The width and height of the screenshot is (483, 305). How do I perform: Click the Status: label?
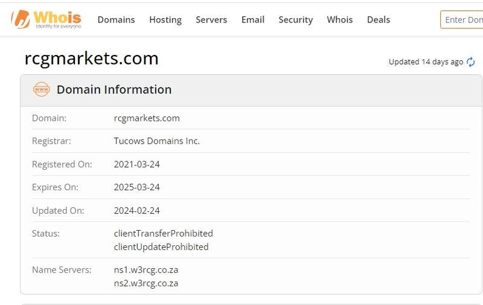[46, 234]
